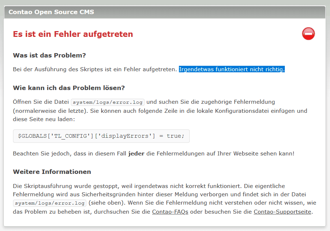Click the $GLOBALS displayErrors code block
This screenshot has width=330, height=231.
tap(101, 136)
